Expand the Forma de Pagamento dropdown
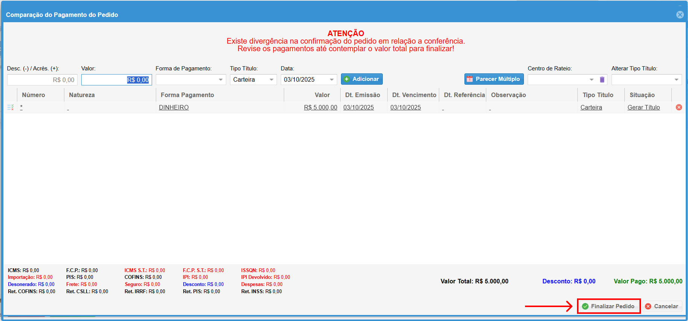688x321 pixels. pyautogui.click(x=221, y=79)
